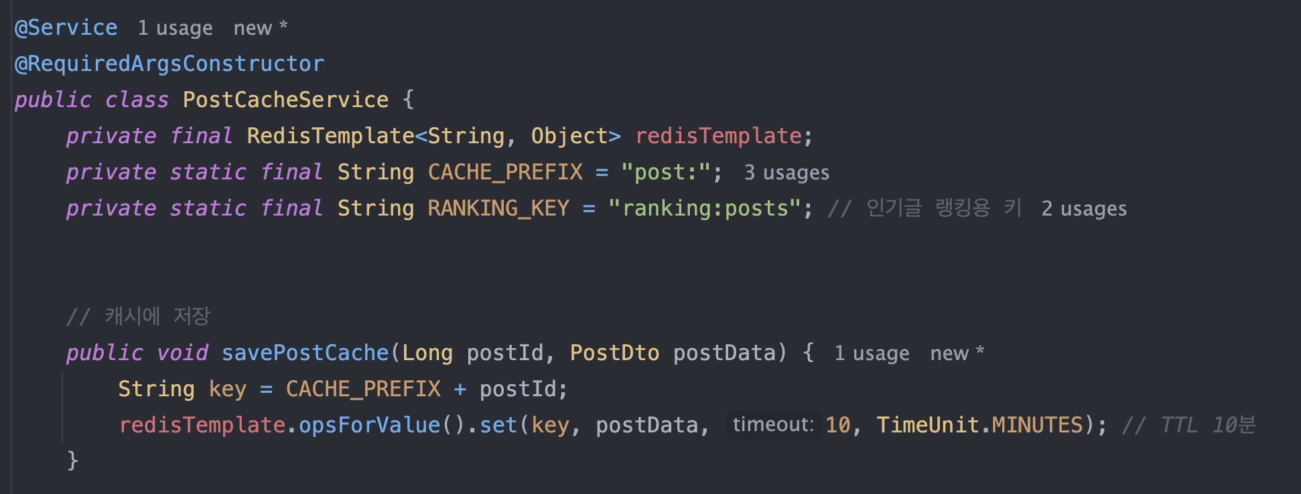Click TimeUnit.MINUTES constant
The width and height of the screenshot is (1301, 494).
click(x=979, y=425)
